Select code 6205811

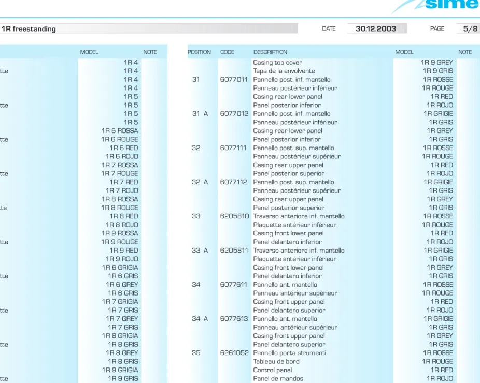(x=234, y=251)
